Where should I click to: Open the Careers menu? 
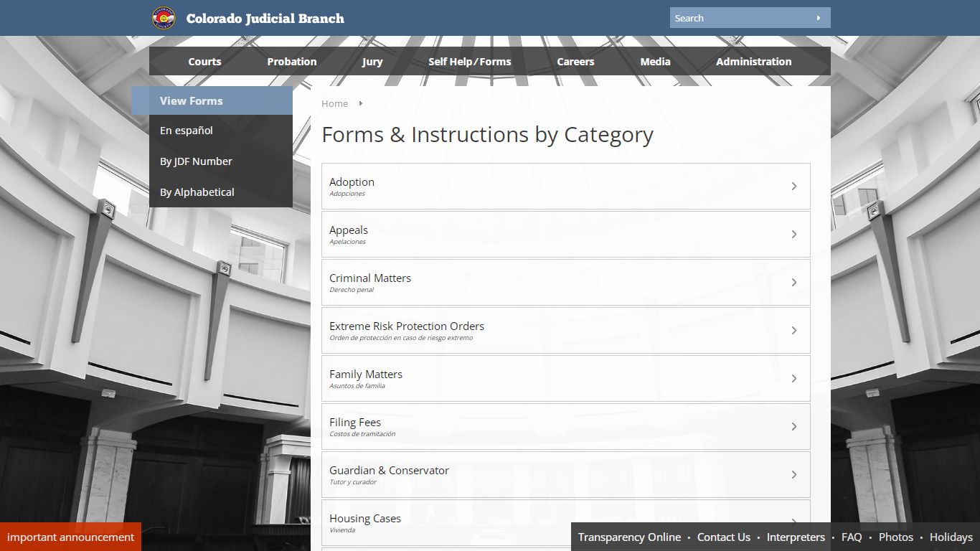click(x=575, y=62)
